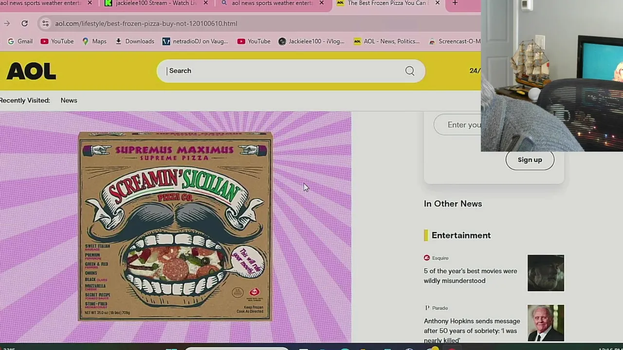
Task: Open '5 of the year's best movies' article
Action: (x=470, y=276)
